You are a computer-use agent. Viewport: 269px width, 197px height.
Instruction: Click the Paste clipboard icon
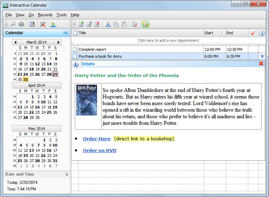point(124,24)
